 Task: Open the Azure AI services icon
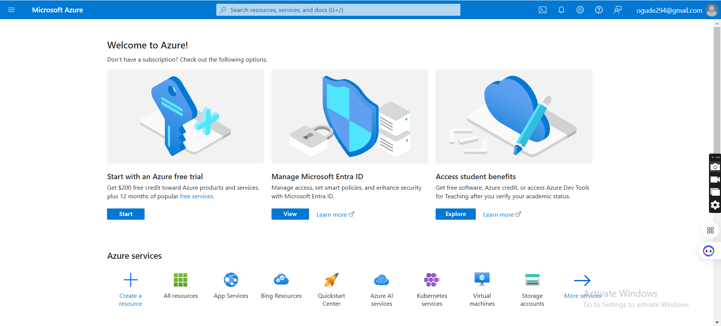point(382,280)
